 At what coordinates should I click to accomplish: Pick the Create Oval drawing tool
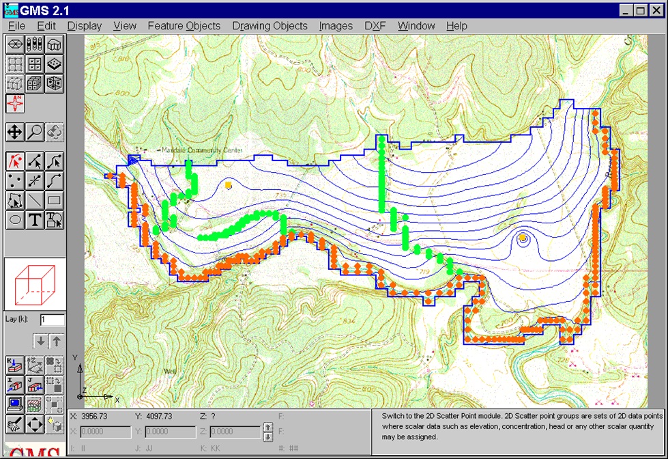pyautogui.click(x=15, y=220)
